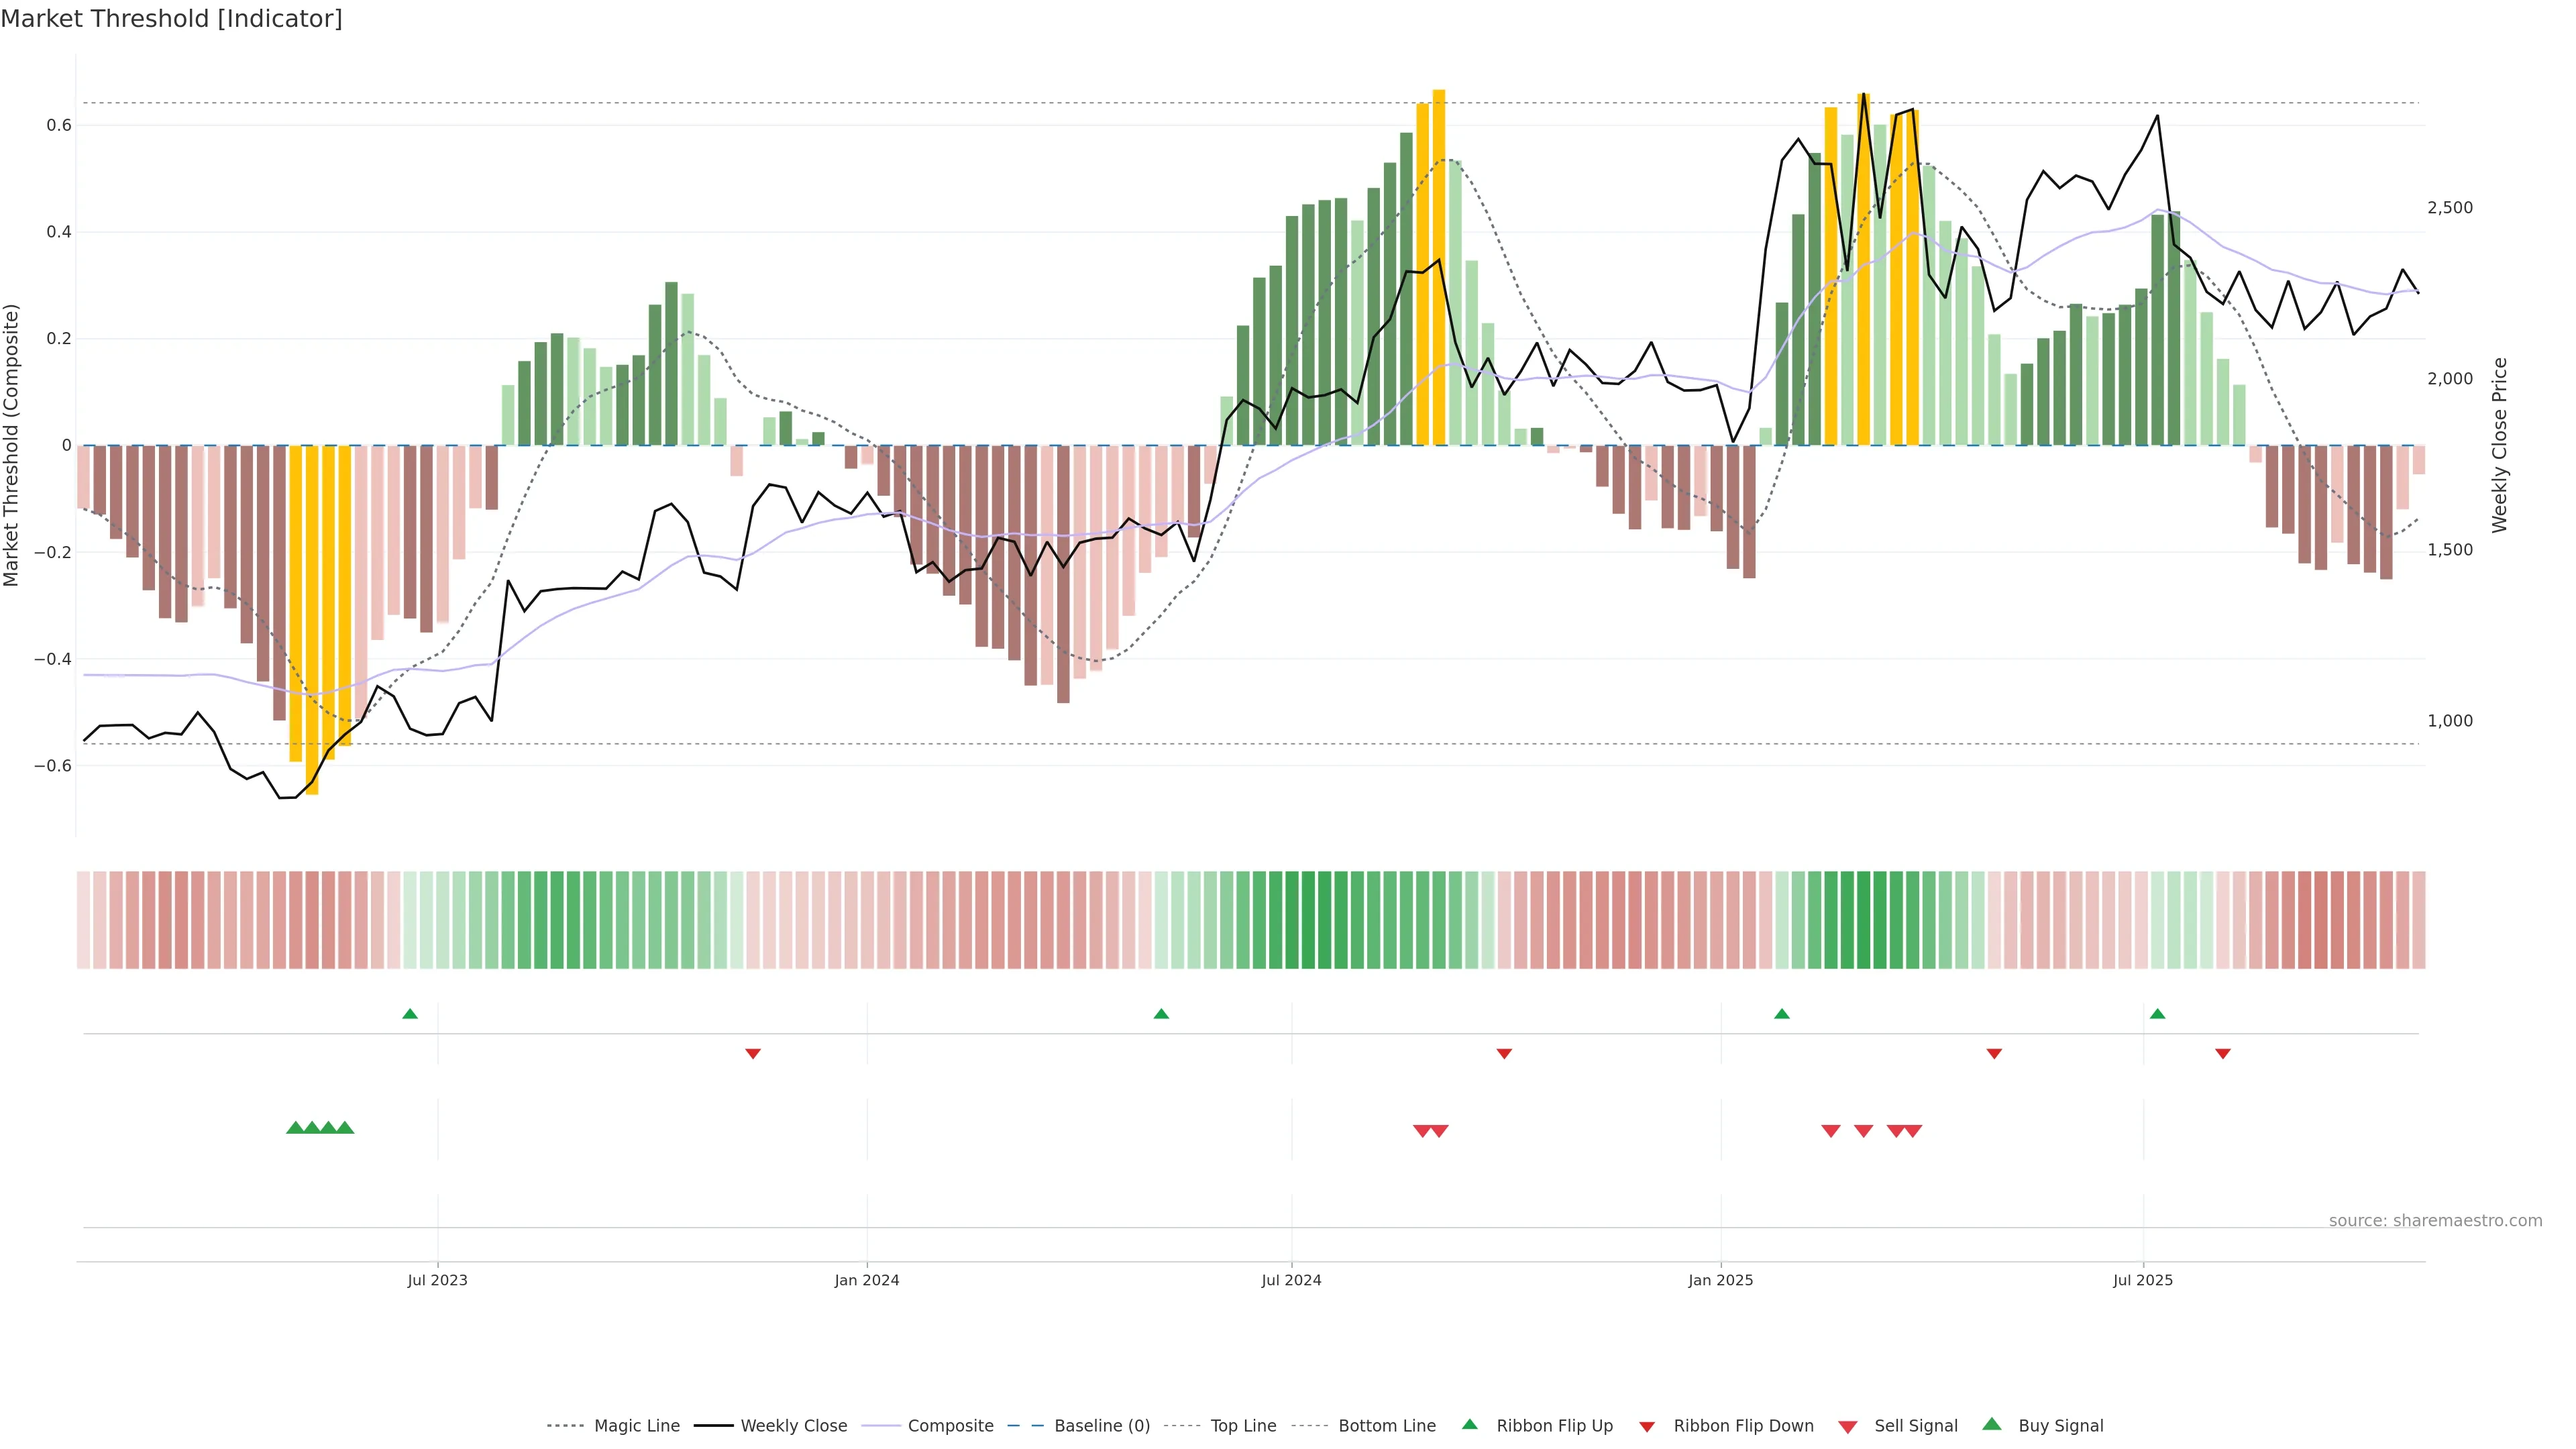Screen dimensions: 2576x1449
Task: Toggle Weekly Close legend item
Action: 793,1425
